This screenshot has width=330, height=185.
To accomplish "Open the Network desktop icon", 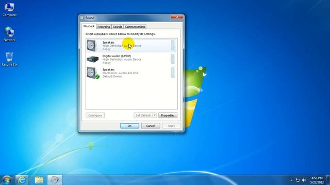I will coord(9,34).
